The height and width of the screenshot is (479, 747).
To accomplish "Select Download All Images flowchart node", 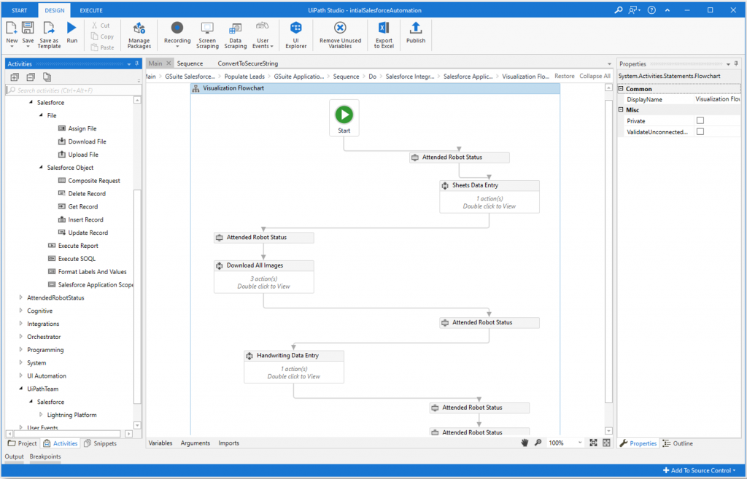I will (x=264, y=276).
